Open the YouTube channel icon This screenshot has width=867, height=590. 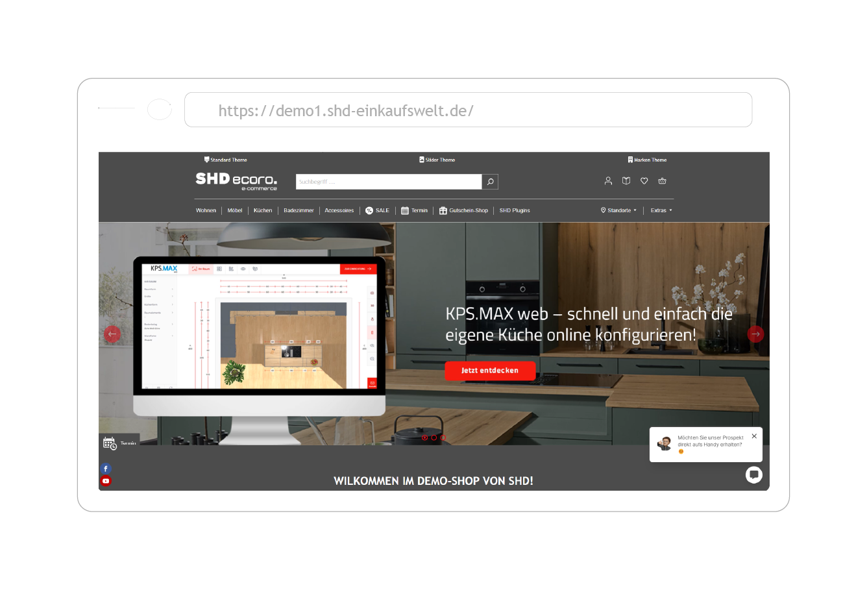click(106, 481)
